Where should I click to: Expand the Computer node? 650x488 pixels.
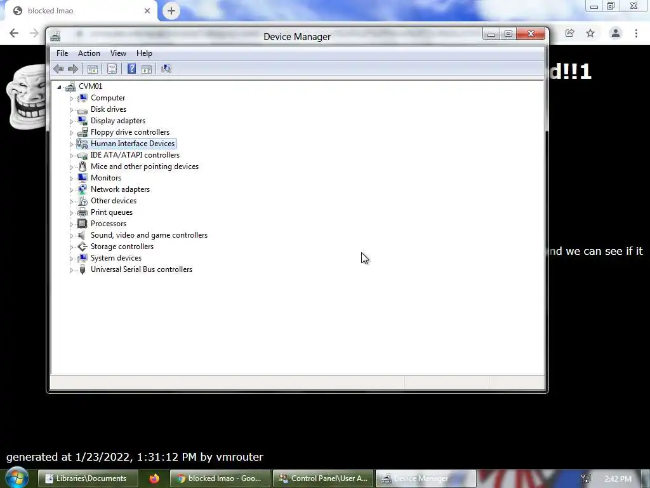click(x=71, y=98)
